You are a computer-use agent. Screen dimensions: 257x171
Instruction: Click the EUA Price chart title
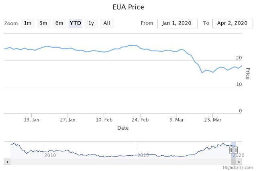tap(128, 7)
